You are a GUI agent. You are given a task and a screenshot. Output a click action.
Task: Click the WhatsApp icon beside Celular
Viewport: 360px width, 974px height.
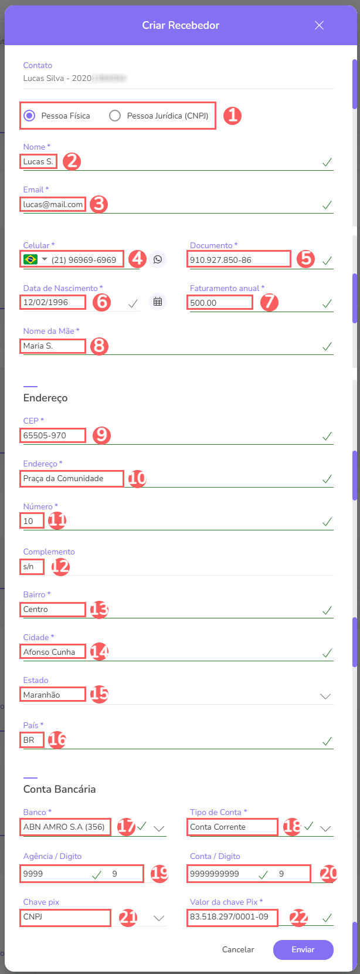pyautogui.click(x=158, y=259)
